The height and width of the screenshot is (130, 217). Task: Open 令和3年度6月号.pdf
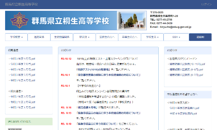(x=23, y=69)
